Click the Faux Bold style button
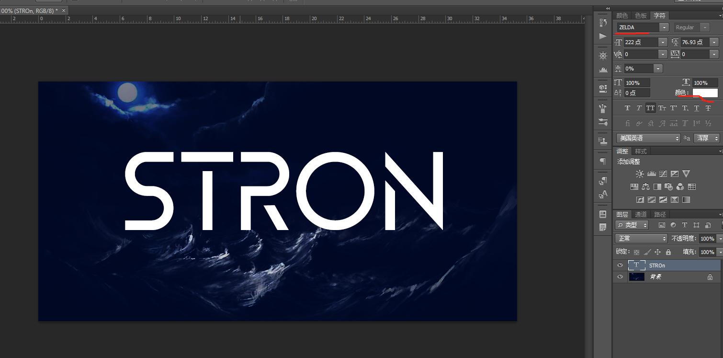 [628, 108]
